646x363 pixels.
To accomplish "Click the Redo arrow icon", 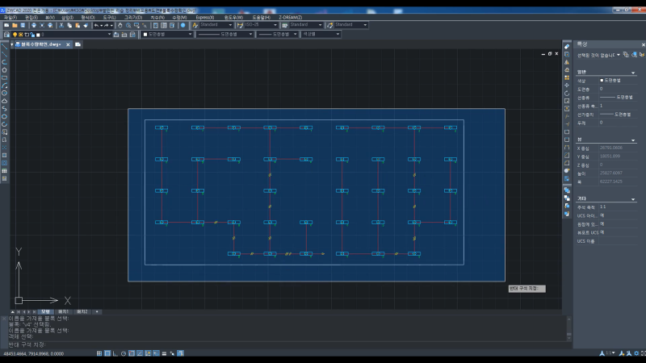I will tap(107, 25).
